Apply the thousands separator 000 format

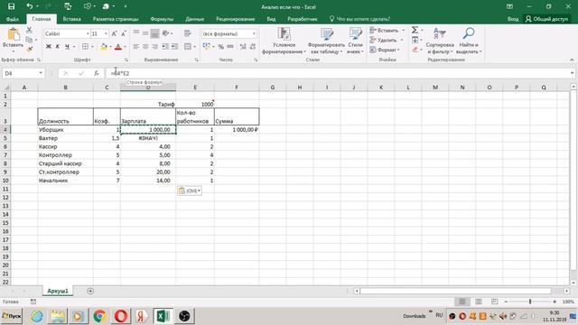(x=230, y=46)
